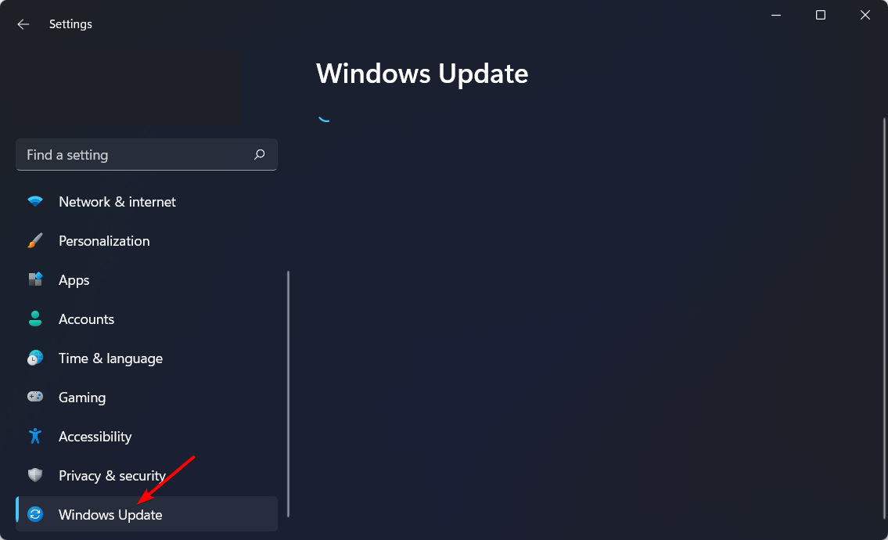Click the Accounts person icon
The height and width of the screenshot is (540, 888).
point(35,319)
